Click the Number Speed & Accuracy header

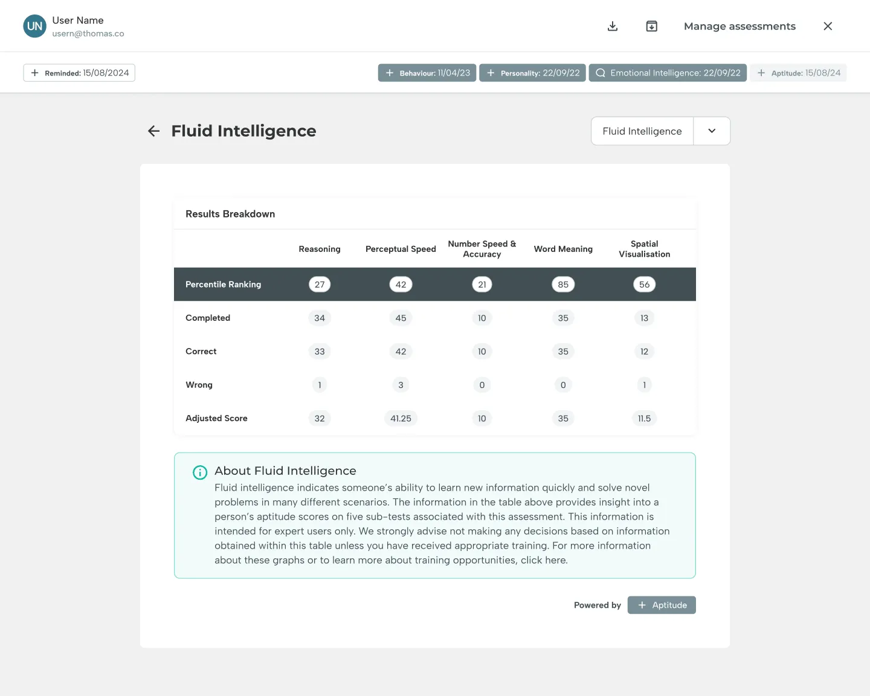(482, 249)
